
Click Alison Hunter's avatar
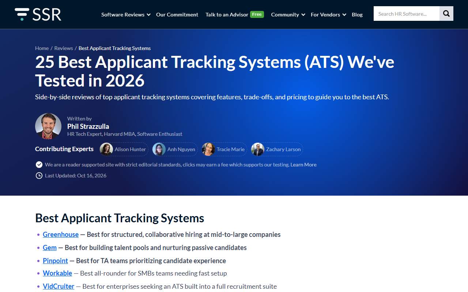(106, 149)
